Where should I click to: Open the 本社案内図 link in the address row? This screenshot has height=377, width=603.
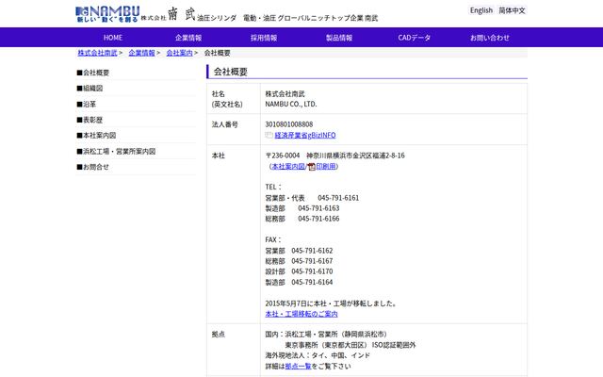pos(288,166)
